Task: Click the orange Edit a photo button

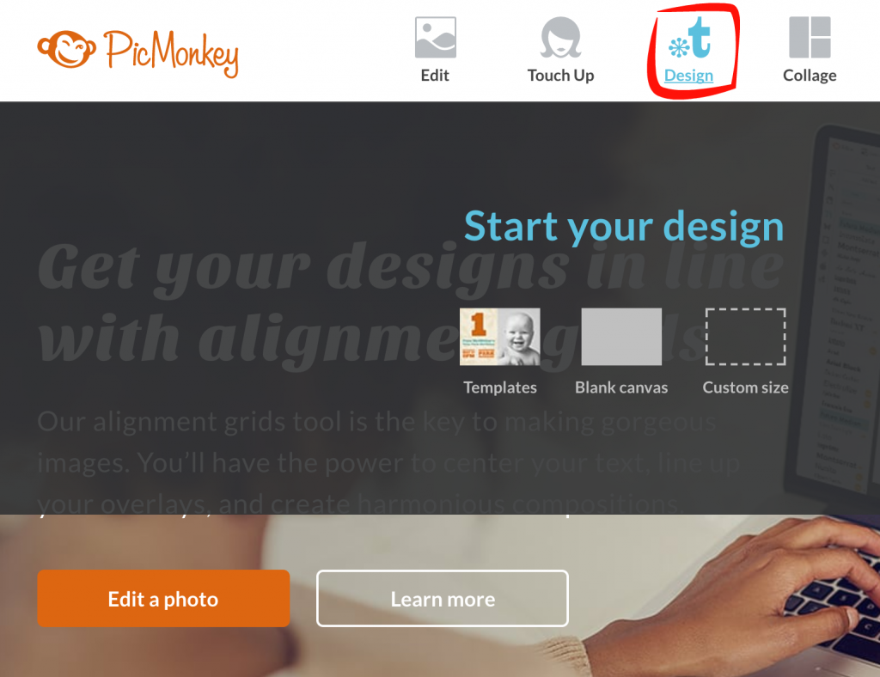Action: [x=163, y=599]
